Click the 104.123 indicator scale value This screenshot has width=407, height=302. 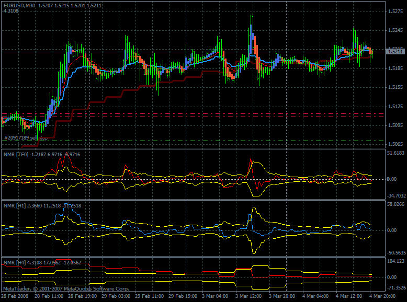(395, 261)
